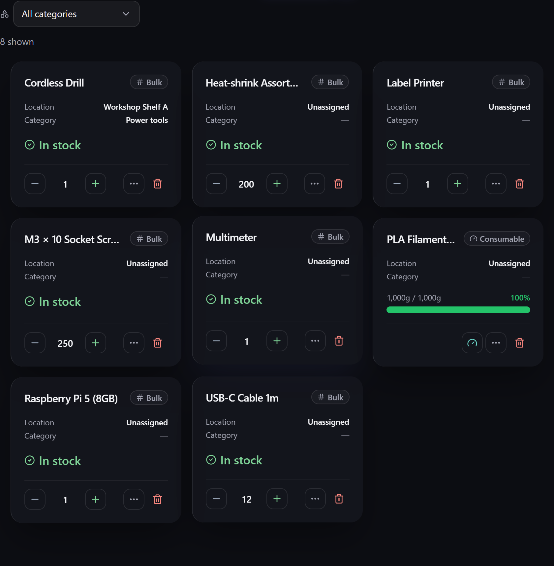Open the All categories dropdown
Viewport: 554px width, 566px height.
point(76,14)
